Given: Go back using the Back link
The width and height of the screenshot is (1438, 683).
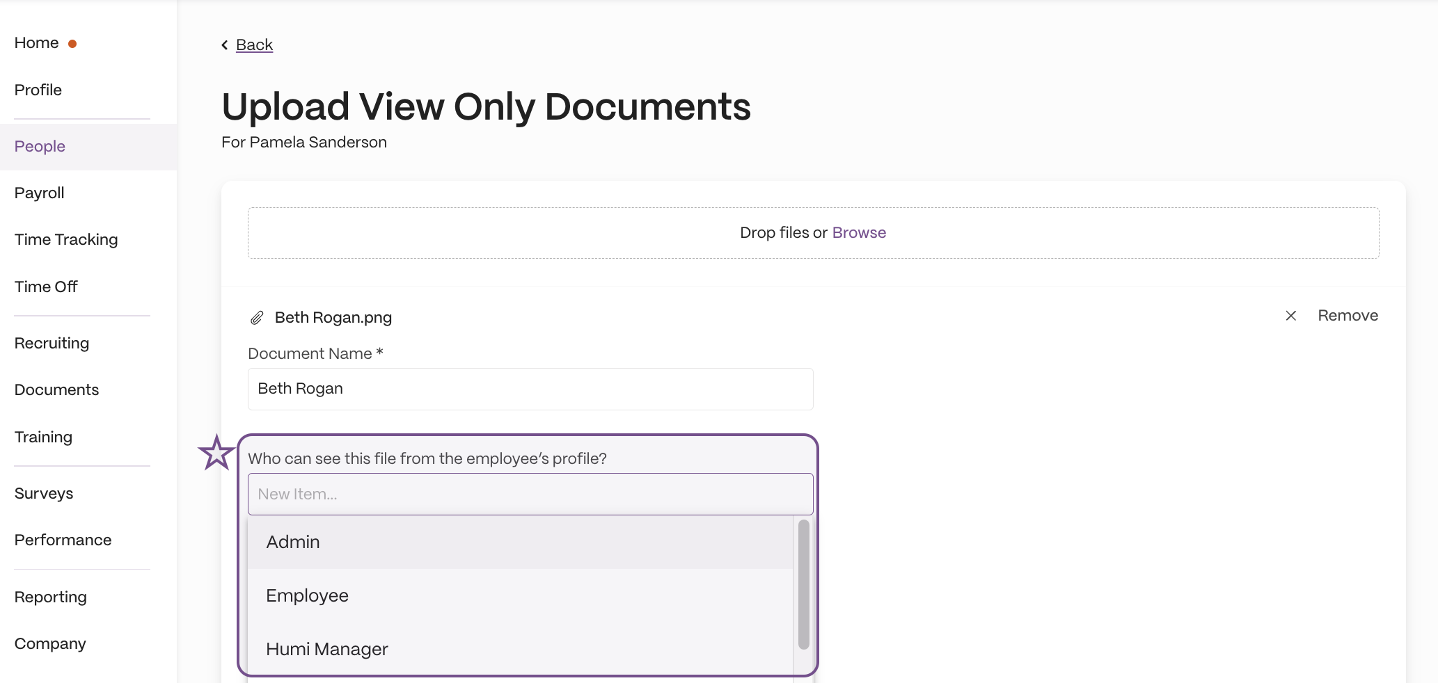Looking at the screenshot, I should (254, 45).
